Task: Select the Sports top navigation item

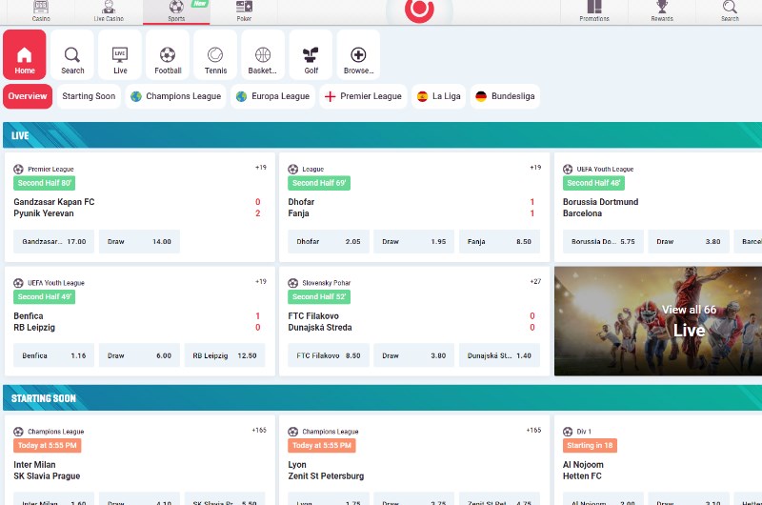Action: (x=176, y=11)
